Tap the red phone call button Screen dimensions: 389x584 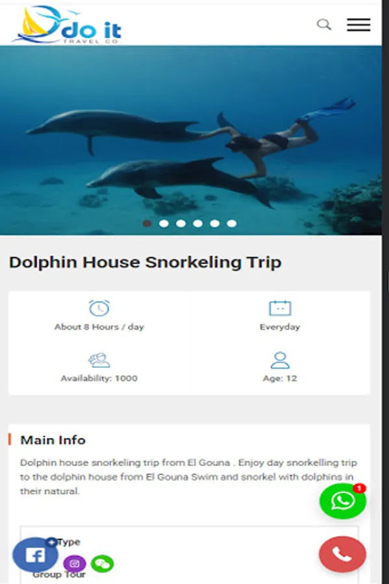point(342,554)
